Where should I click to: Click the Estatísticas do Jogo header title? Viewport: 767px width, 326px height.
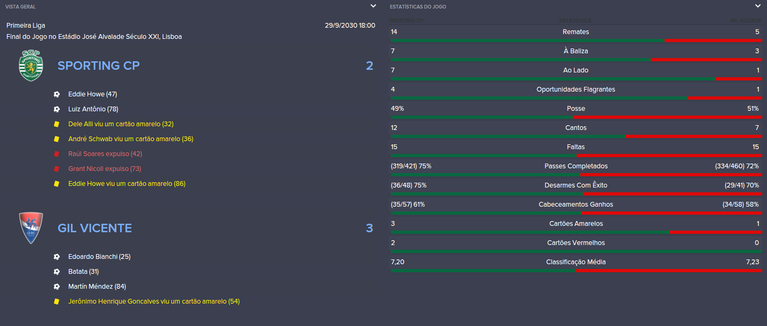[418, 7]
